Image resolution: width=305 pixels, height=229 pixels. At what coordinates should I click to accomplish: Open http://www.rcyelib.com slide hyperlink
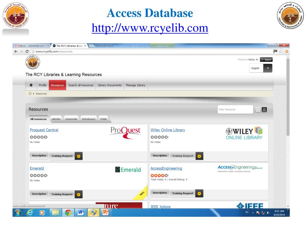pyautogui.click(x=150, y=28)
